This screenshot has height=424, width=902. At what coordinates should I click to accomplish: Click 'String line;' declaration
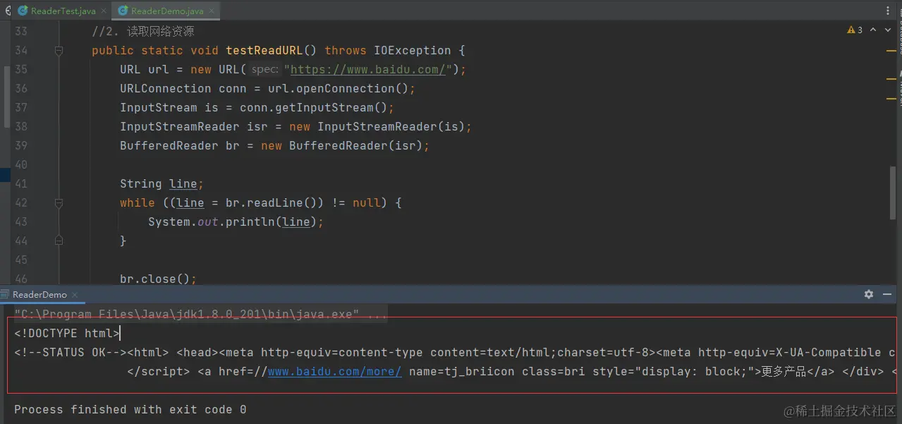(162, 184)
